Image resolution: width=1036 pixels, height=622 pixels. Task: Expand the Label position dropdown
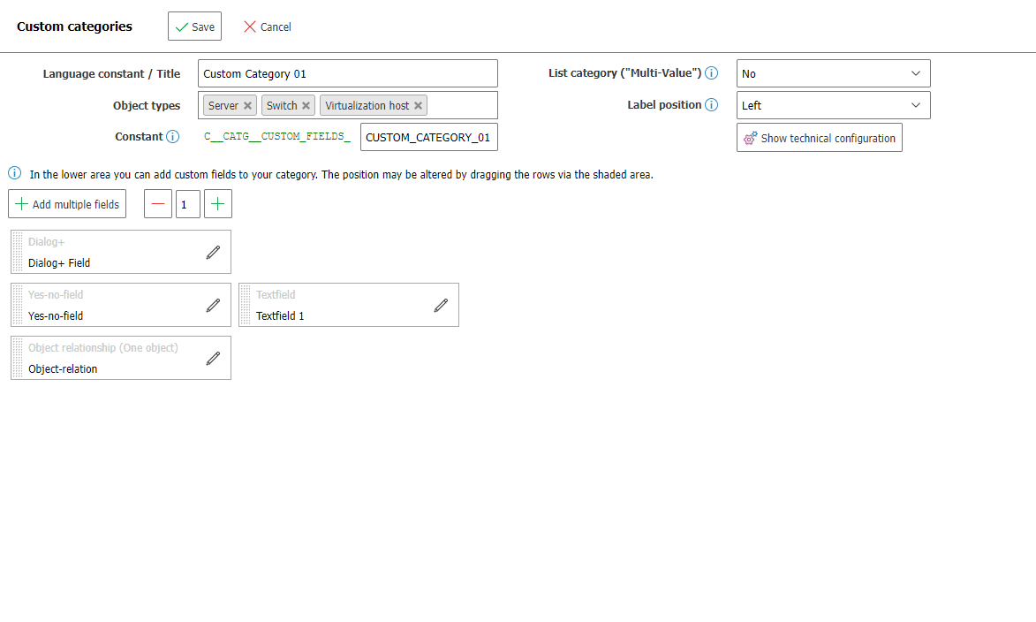833,105
